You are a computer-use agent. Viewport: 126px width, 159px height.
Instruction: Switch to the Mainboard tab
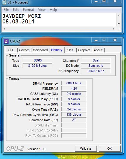[x=40, y=50]
